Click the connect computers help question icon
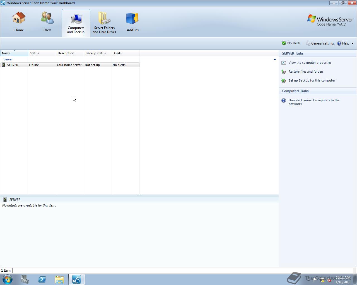 coord(284,100)
